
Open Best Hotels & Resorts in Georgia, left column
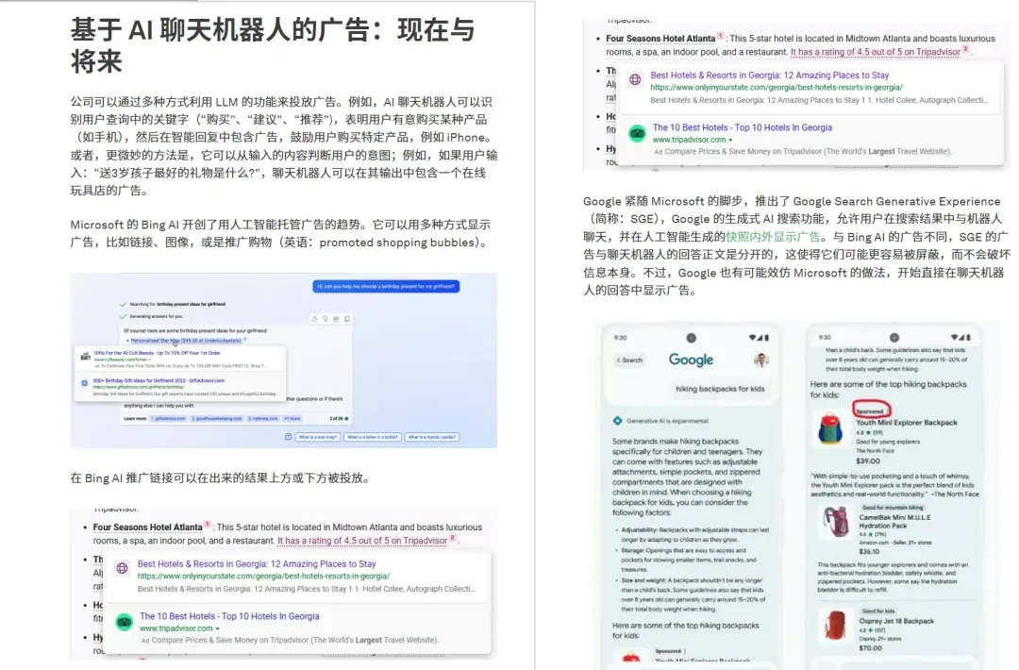tap(257, 563)
